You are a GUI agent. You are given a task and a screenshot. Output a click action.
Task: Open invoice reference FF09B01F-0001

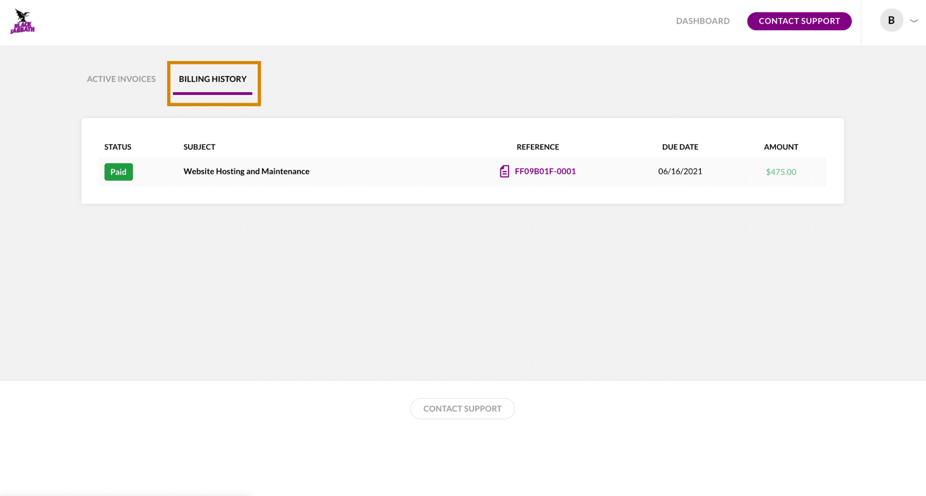tap(545, 171)
